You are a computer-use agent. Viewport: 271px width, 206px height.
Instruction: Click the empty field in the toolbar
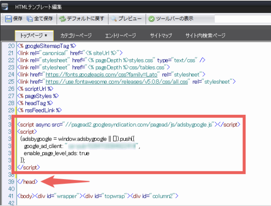click(x=242, y=19)
